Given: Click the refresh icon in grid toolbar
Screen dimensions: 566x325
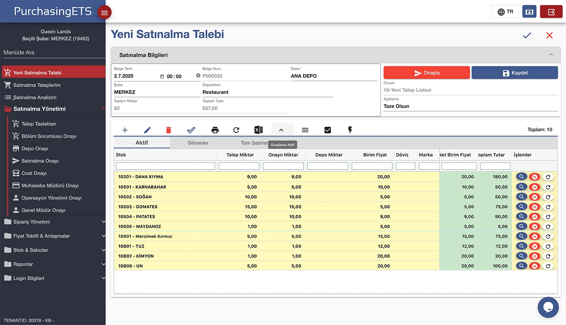Looking at the screenshot, I should (x=236, y=130).
